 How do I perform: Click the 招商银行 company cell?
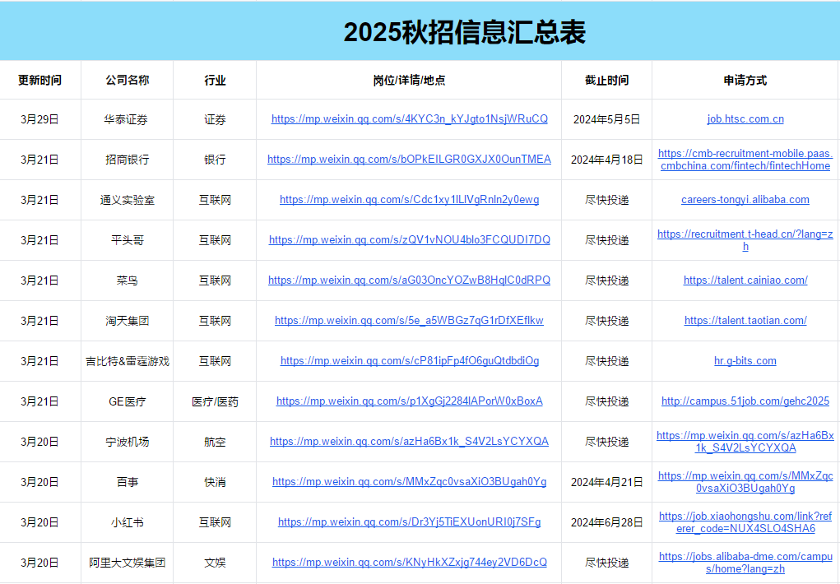[127, 160]
